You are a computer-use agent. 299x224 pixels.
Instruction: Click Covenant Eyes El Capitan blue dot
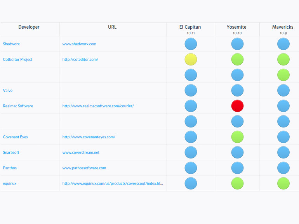pos(191,137)
